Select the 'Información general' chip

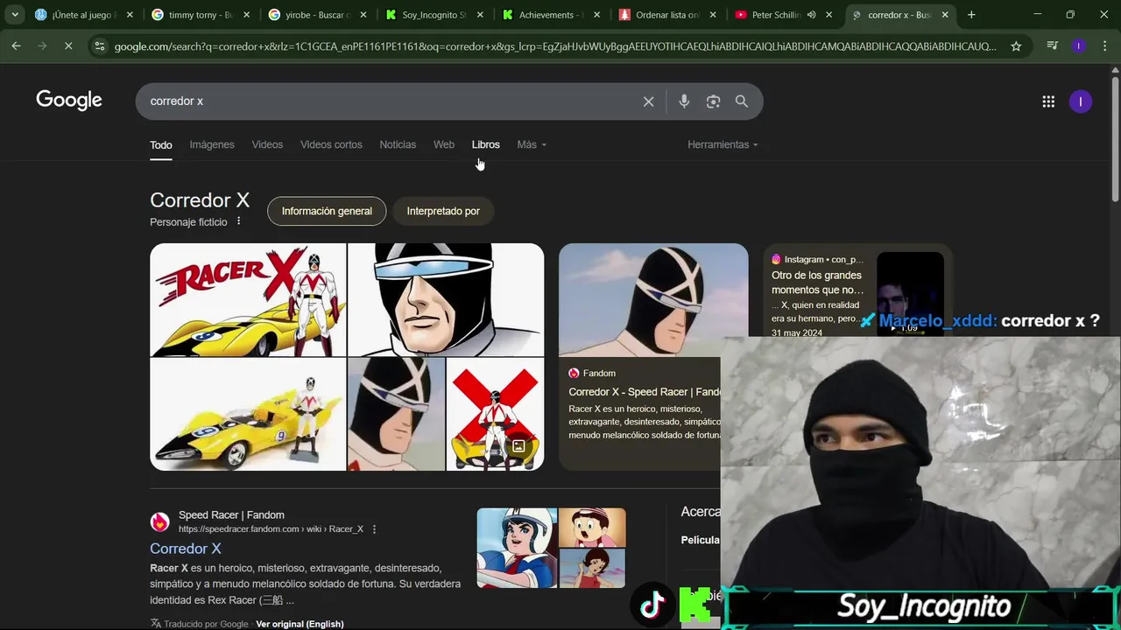pyautogui.click(x=327, y=211)
